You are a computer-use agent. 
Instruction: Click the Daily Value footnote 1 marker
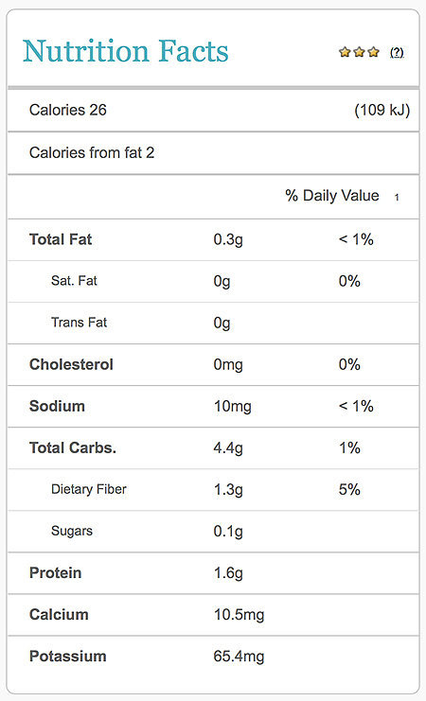pyautogui.click(x=397, y=197)
